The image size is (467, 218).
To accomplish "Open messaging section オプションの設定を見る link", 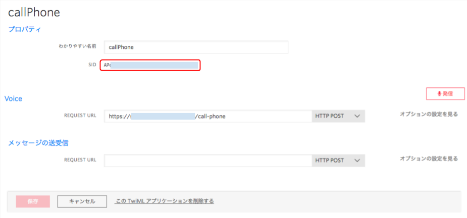I will click(429, 158).
